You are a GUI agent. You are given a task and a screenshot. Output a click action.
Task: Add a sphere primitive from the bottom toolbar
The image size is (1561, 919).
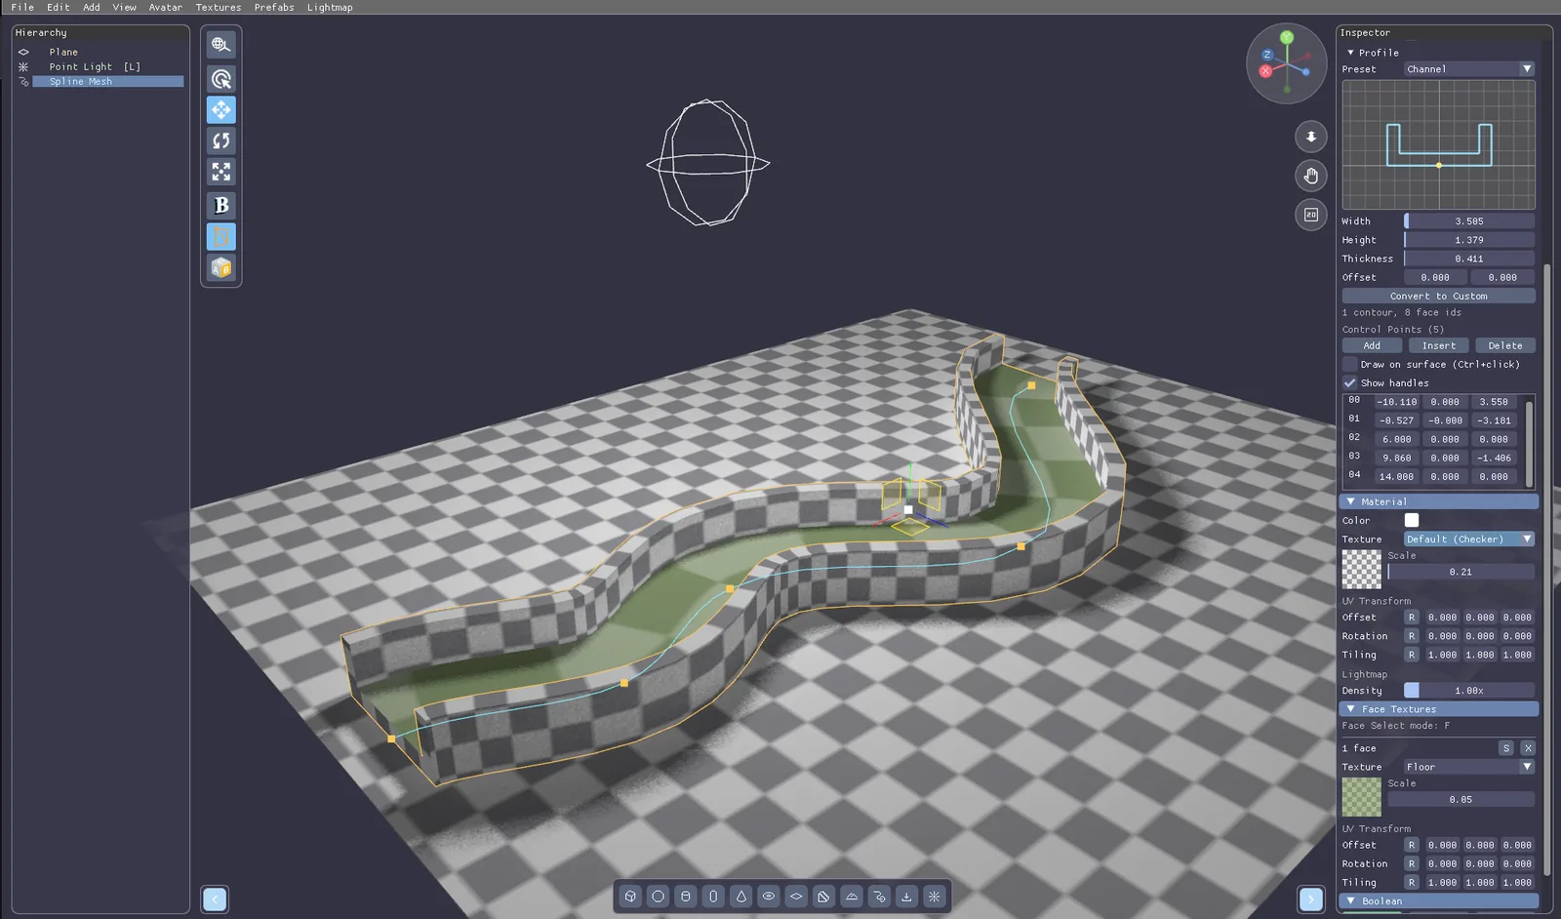point(659,897)
